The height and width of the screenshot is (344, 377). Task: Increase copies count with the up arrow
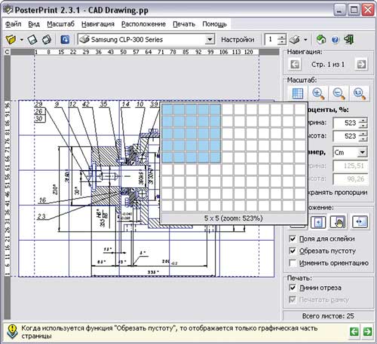(x=282, y=37)
